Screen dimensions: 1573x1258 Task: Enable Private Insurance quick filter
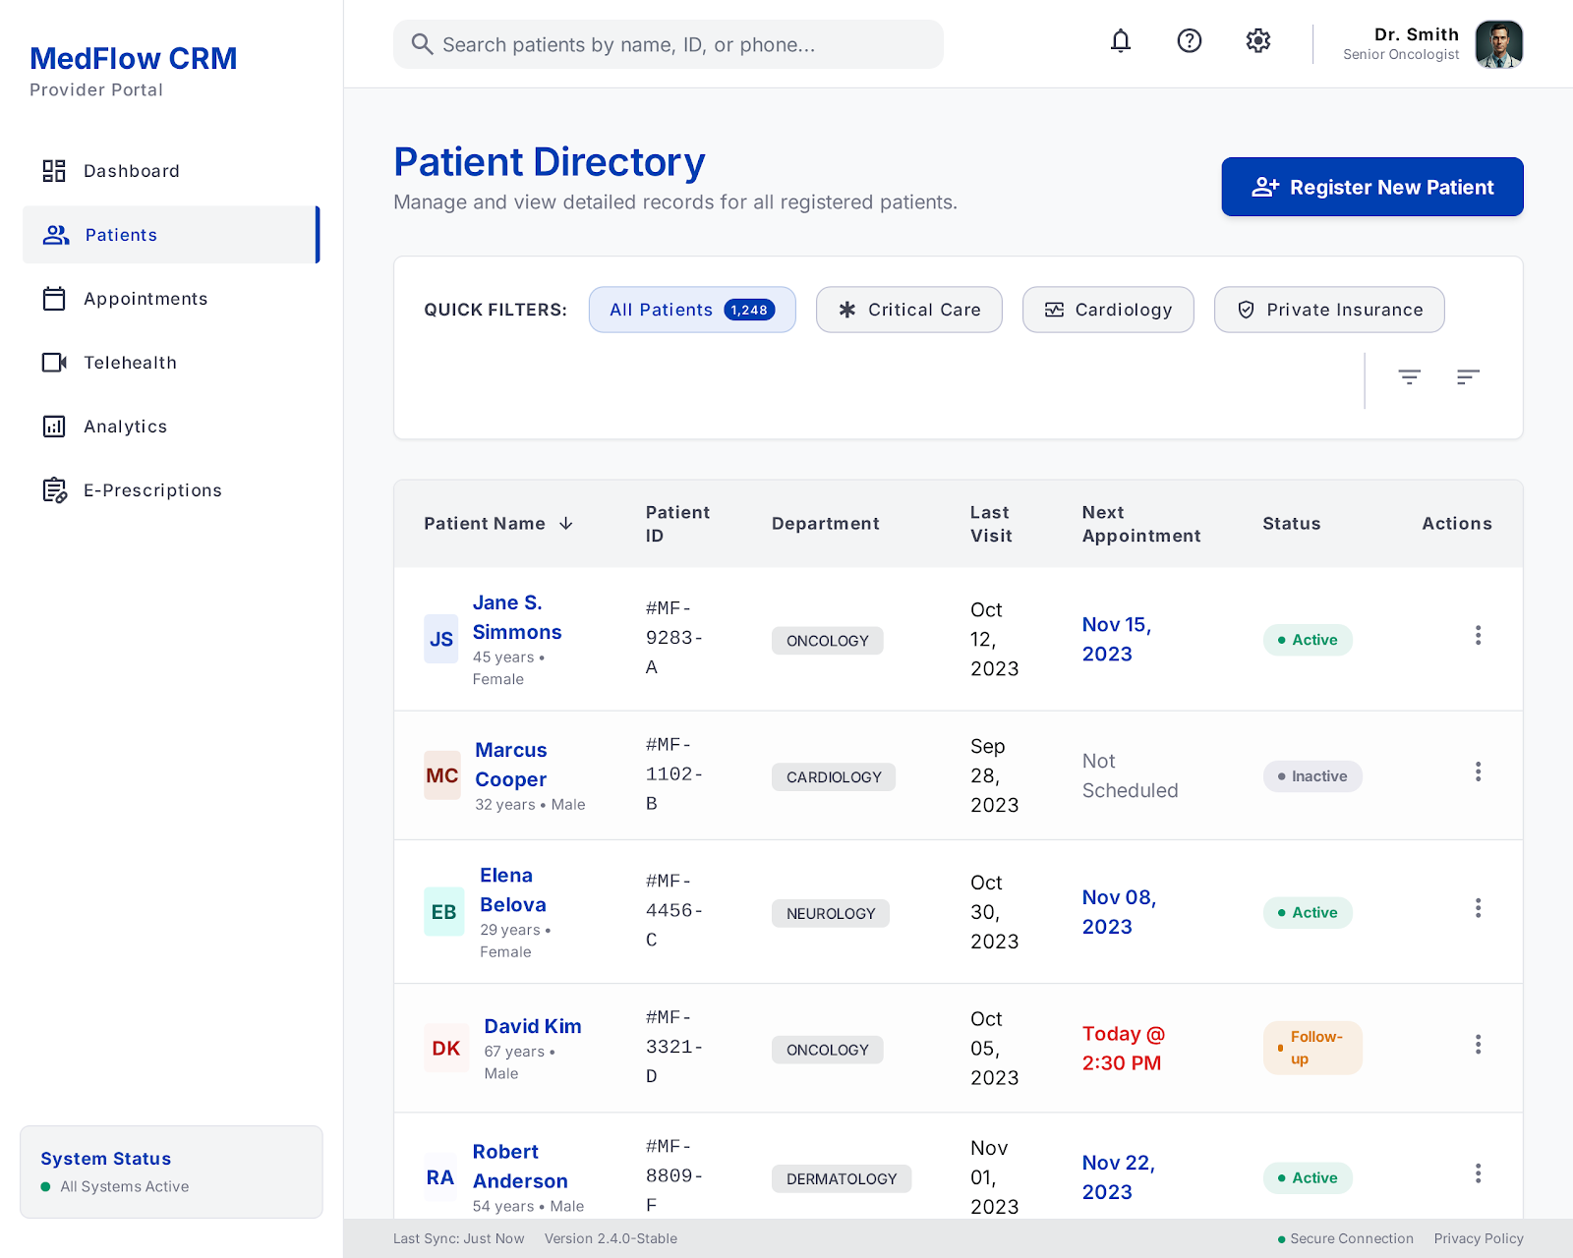pos(1329,310)
